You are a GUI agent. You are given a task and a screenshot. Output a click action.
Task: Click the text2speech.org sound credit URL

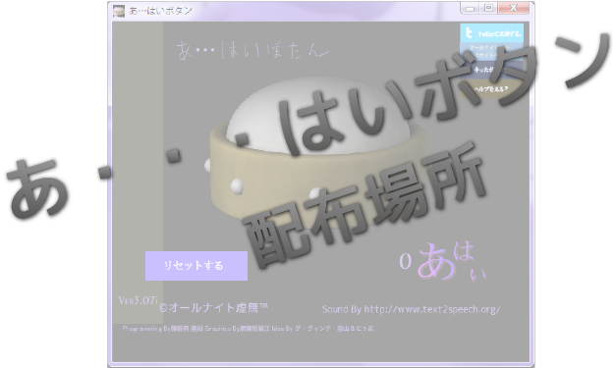[432, 309]
